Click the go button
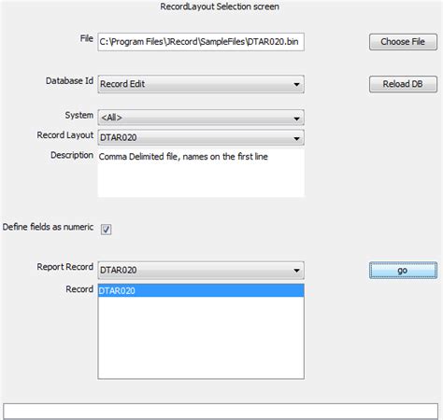Viewport: 443px width, 420px height. (403, 271)
